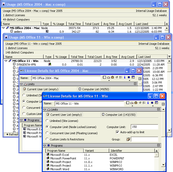
Task: Click the window shortcut icon in MS Office 11 - Win details toolbar
Action: click(x=156, y=103)
